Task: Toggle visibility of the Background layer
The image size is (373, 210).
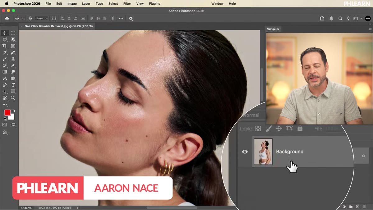Action: (x=245, y=152)
